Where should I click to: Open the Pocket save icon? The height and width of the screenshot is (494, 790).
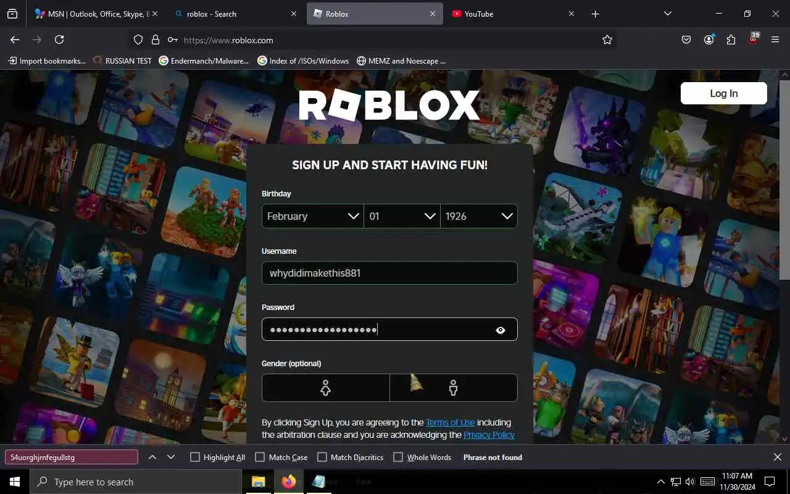[686, 40]
